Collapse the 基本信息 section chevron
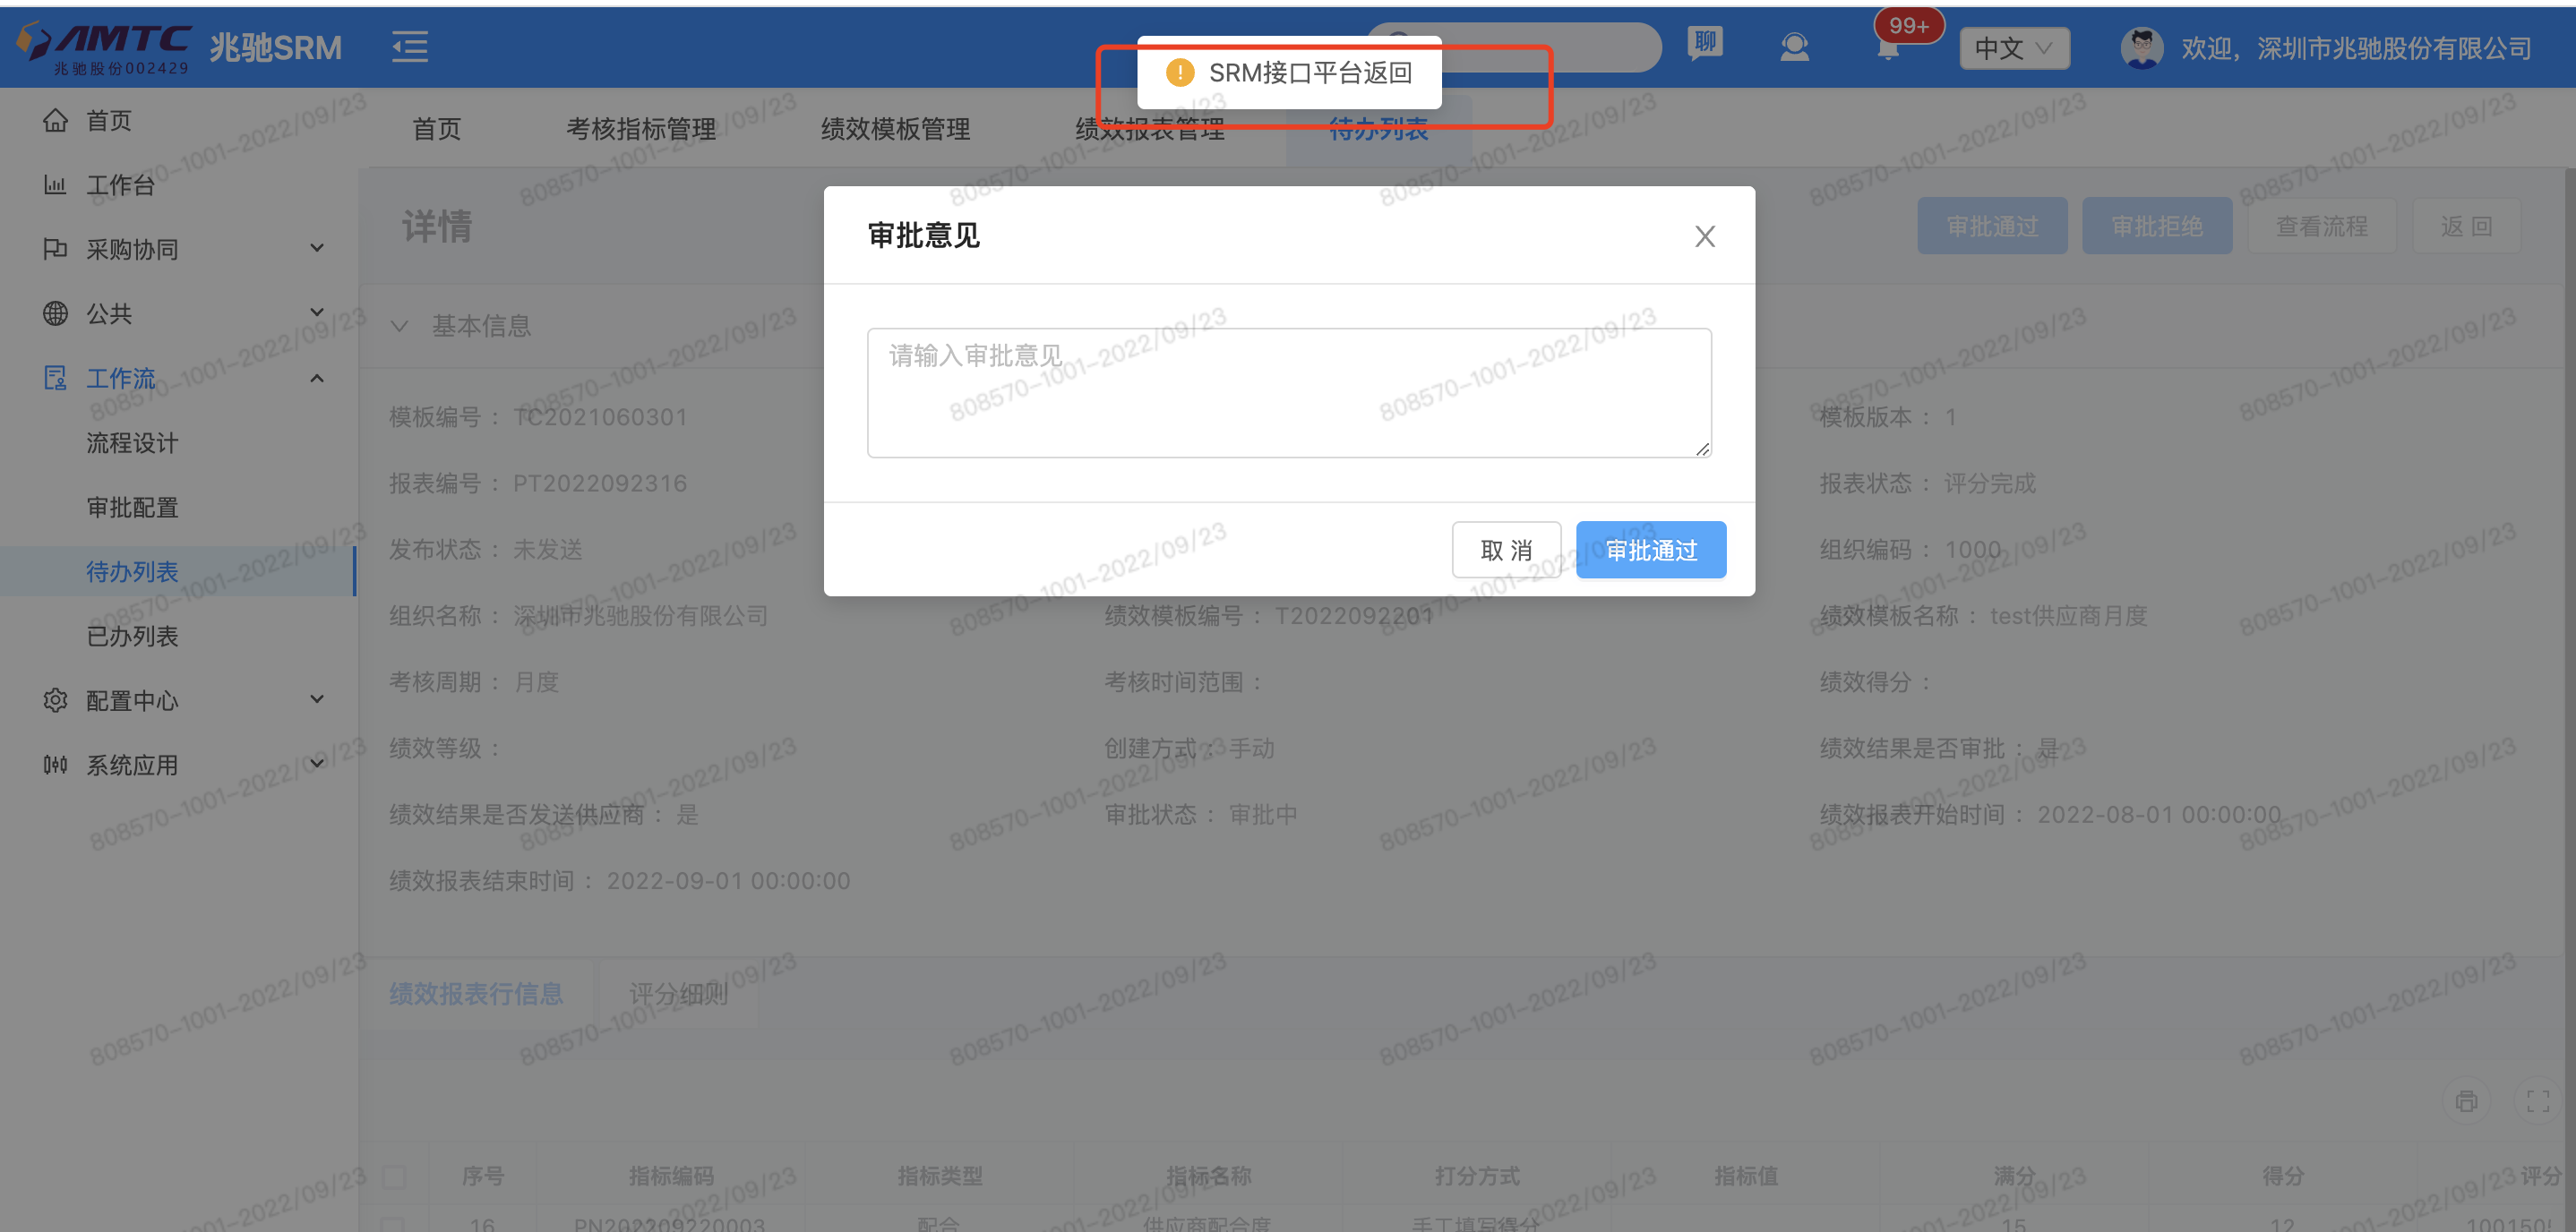The width and height of the screenshot is (2576, 1232). [x=399, y=326]
